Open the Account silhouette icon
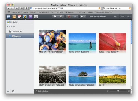The height and width of the screenshot is (101, 138). pos(36,17)
